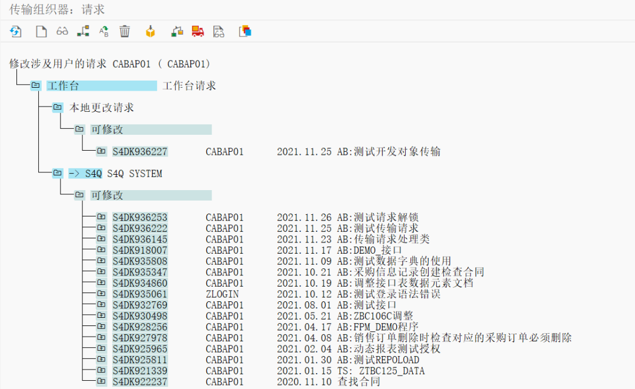Select request number S4DK936145
This screenshot has height=389, width=635.
(x=140, y=239)
